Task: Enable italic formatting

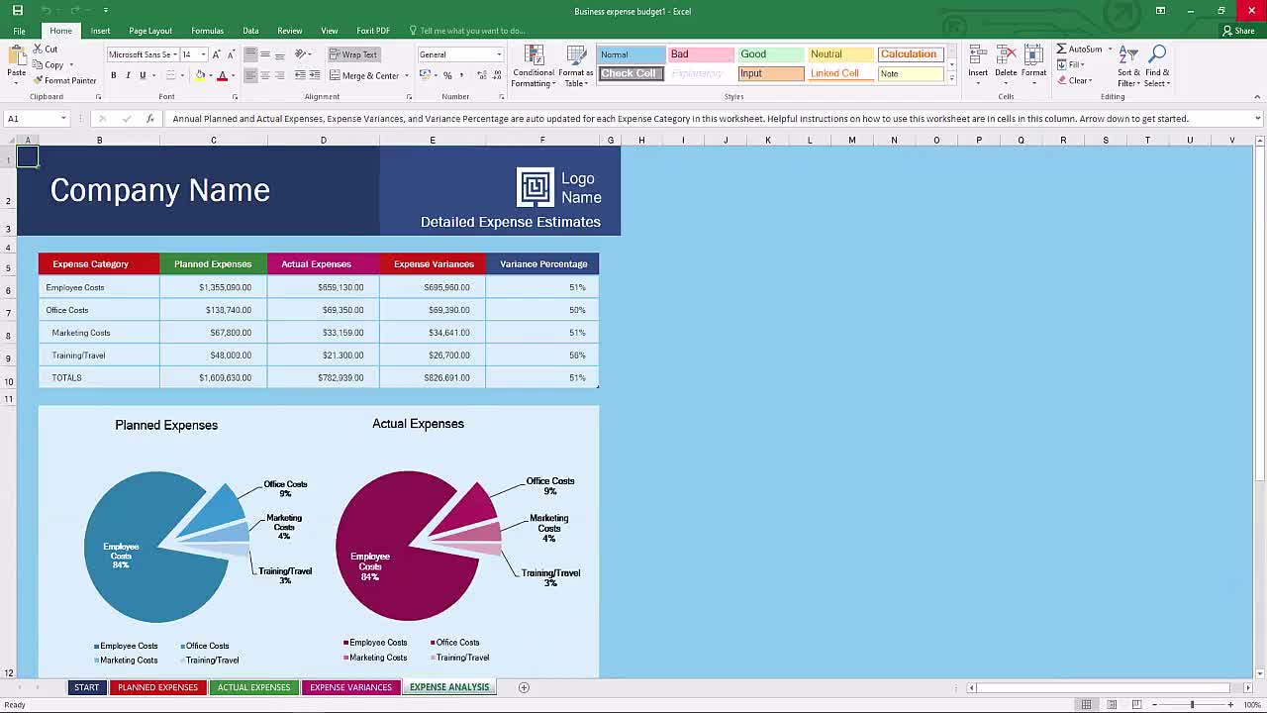Action: click(x=127, y=75)
